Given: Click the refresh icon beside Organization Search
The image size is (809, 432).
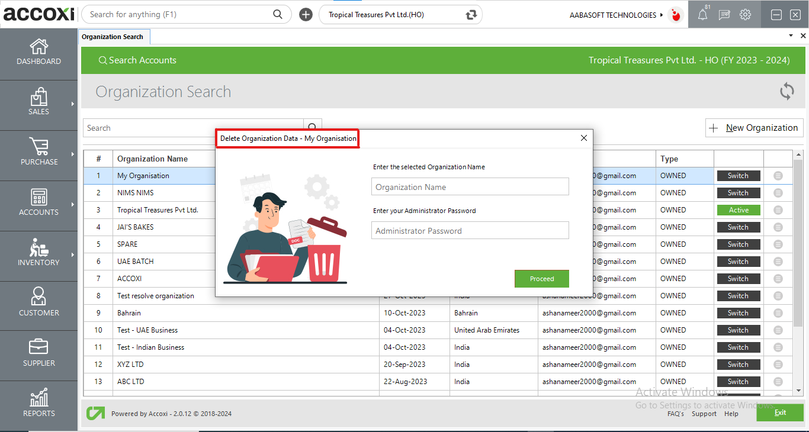Looking at the screenshot, I should click(786, 92).
